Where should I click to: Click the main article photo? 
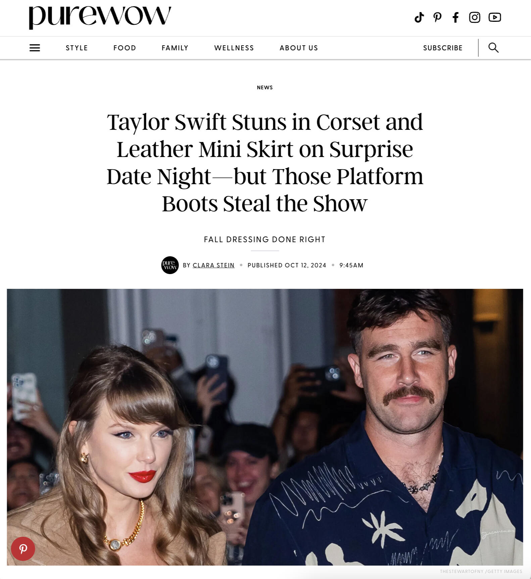point(265,427)
